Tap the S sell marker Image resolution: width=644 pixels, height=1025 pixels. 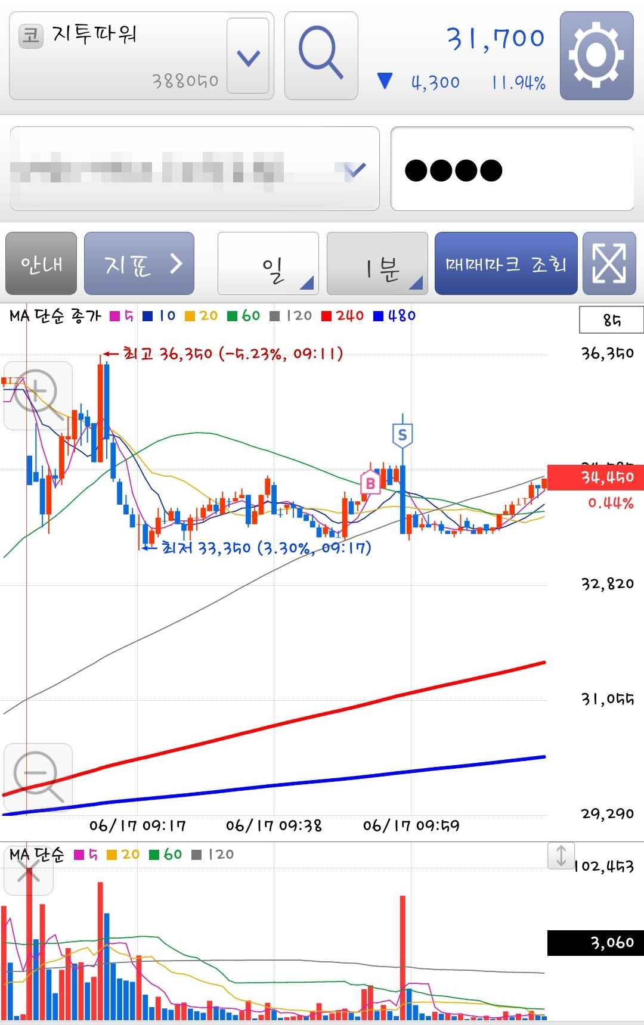[402, 435]
